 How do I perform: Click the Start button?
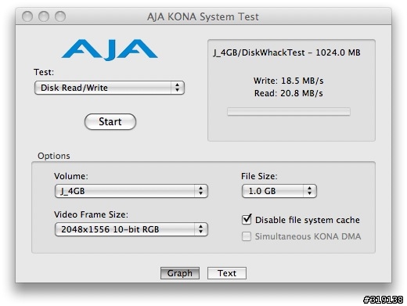(110, 121)
